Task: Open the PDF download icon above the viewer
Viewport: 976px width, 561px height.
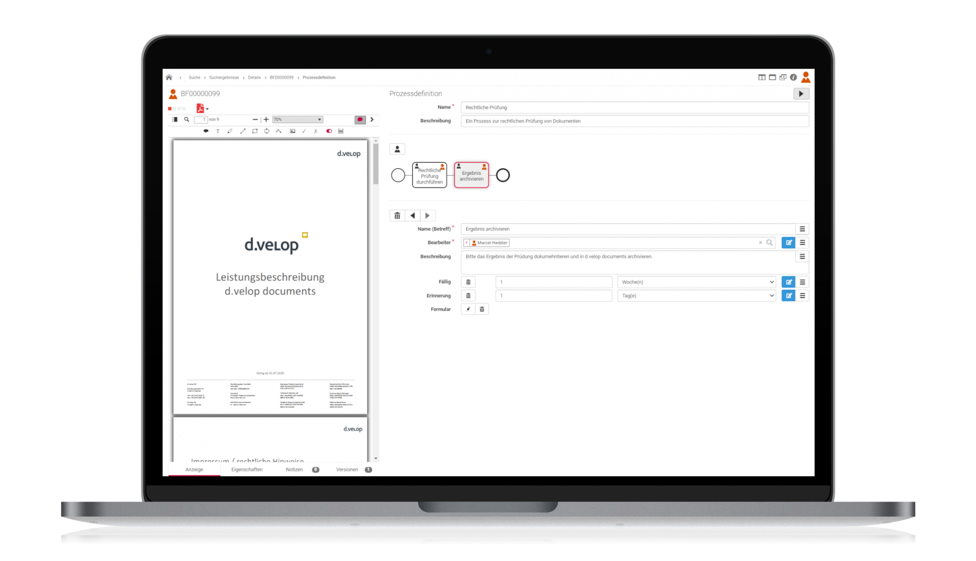Action: coord(201,108)
